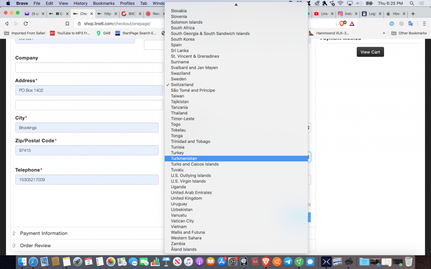Click the bookmark this page icon

tap(67, 24)
